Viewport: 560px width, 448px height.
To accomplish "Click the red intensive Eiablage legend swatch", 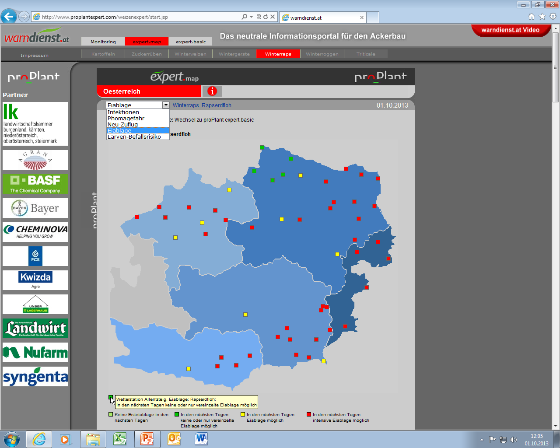I will [309, 414].
